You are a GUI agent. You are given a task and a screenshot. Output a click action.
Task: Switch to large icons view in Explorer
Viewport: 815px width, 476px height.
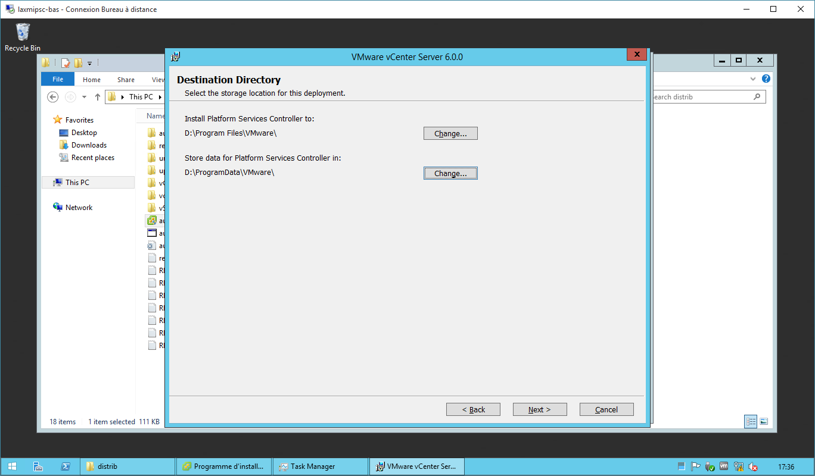tap(763, 421)
